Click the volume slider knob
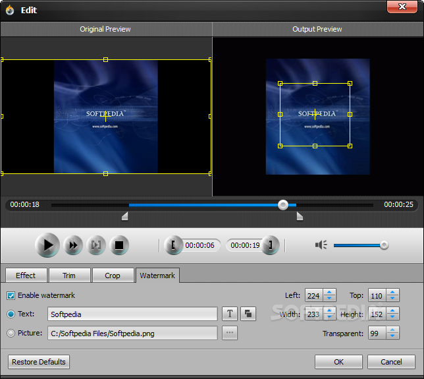The height and width of the screenshot is (379, 424). [384, 245]
